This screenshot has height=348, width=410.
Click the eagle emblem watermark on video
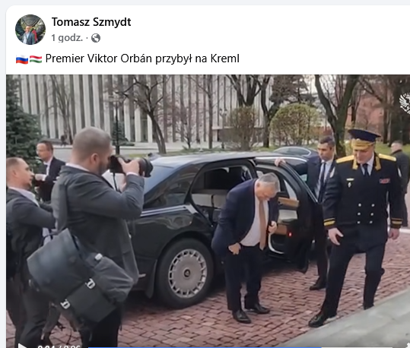405,103
